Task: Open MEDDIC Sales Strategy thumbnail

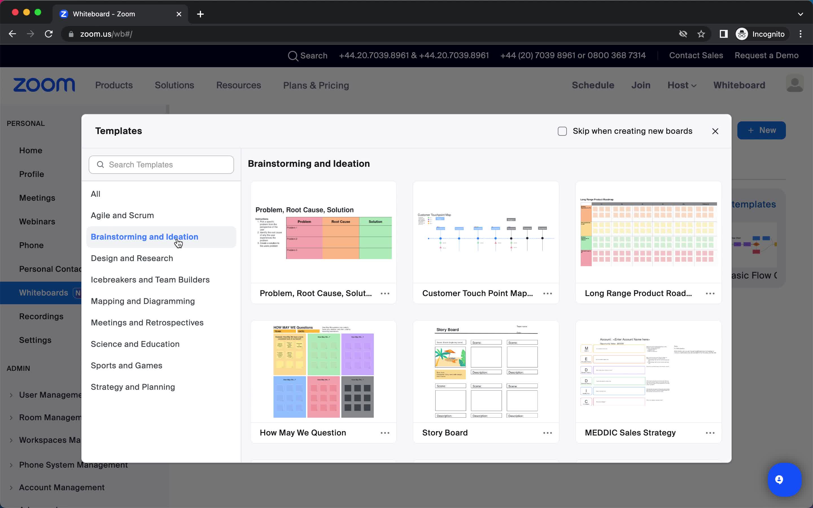Action: (649, 372)
